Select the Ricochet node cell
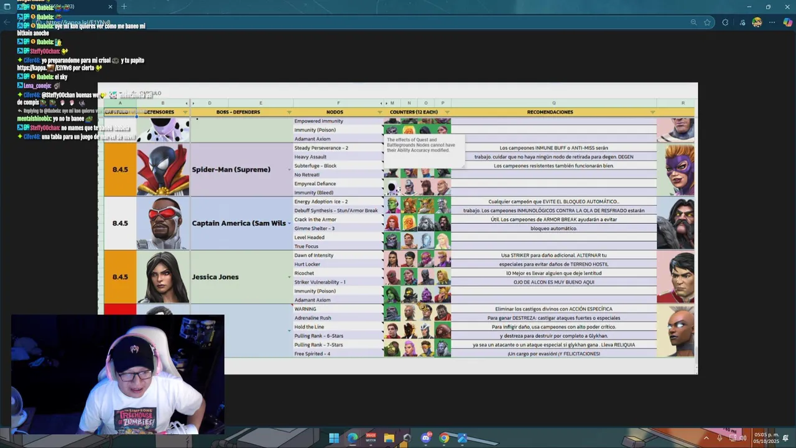The width and height of the screenshot is (796, 448). (338, 273)
